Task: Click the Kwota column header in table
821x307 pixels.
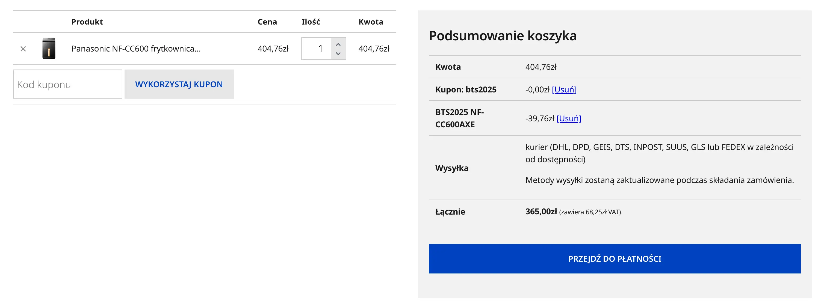Action: tap(371, 22)
